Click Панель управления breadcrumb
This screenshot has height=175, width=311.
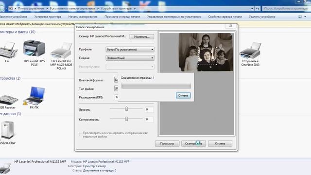click(31, 9)
